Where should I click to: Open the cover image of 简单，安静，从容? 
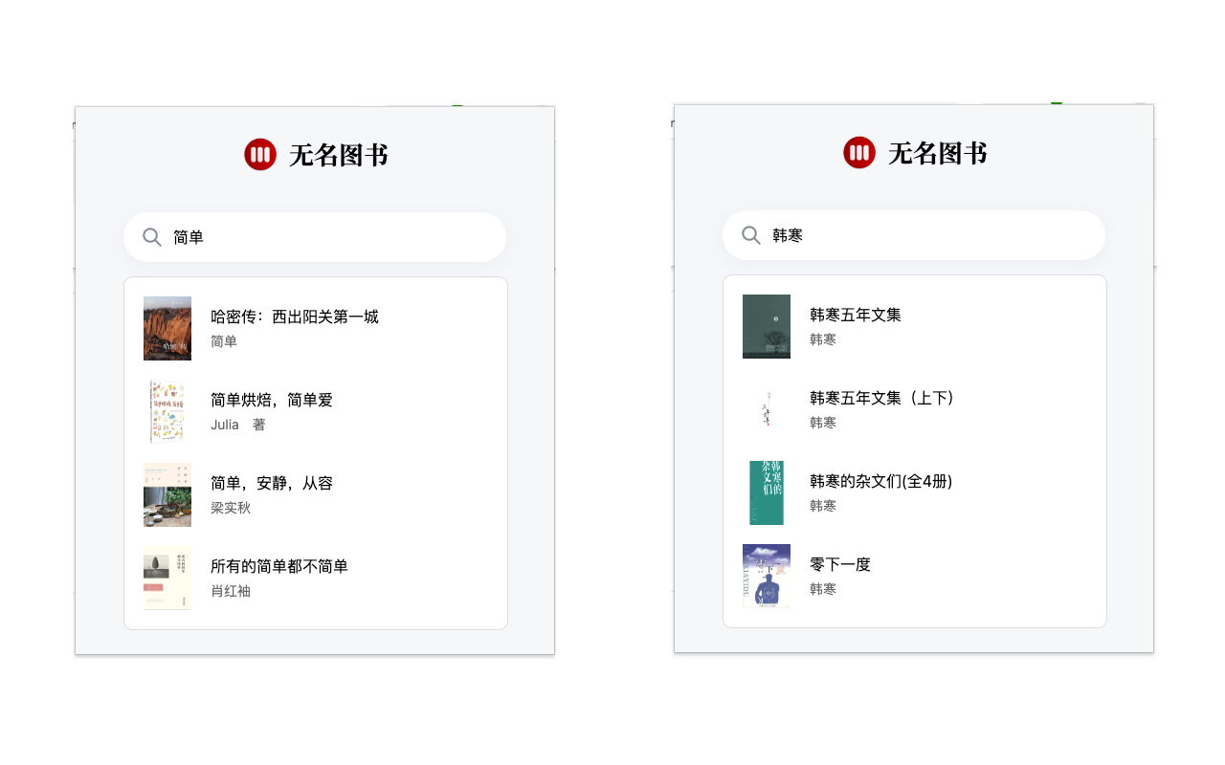click(167, 494)
